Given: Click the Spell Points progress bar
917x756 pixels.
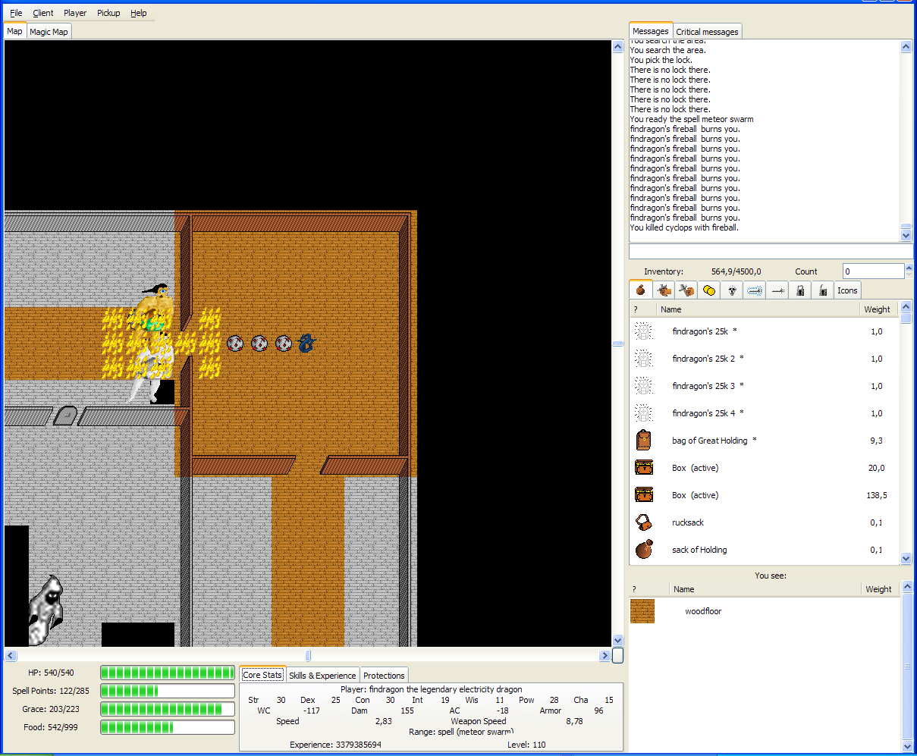Looking at the screenshot, I should coord(168,691).
